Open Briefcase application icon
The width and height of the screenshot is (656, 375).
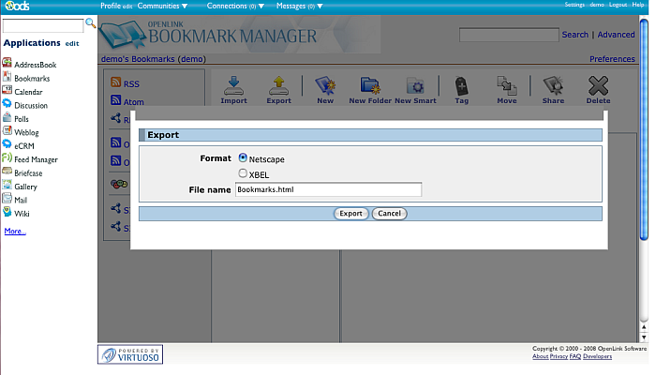tap(7, 172)
